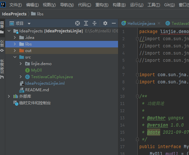Screen dimensions: 189x155
Task: Expand the libs folder chevron
Action: tap(15, 44)
